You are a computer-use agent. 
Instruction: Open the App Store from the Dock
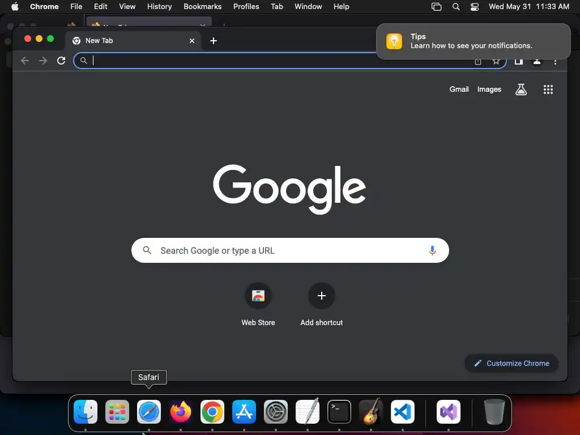coord(244,411)
